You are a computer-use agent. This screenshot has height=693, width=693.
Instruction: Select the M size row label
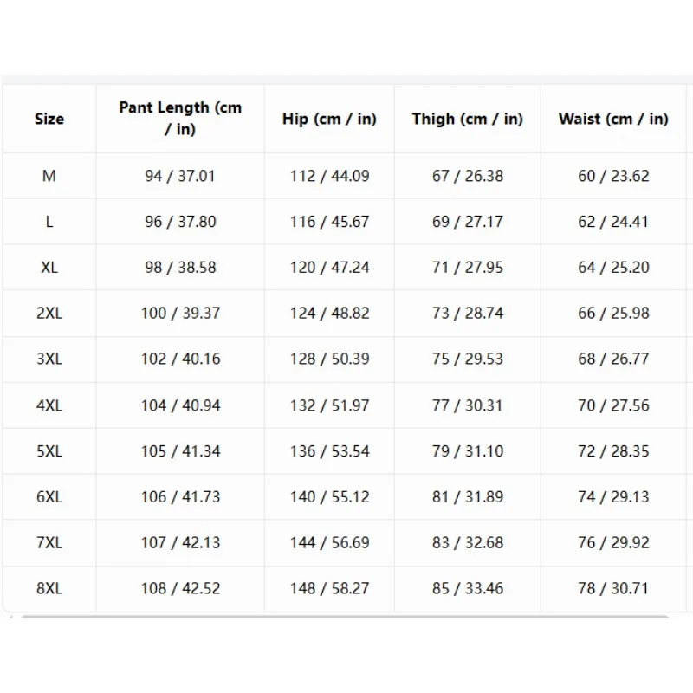coord(49,176)
